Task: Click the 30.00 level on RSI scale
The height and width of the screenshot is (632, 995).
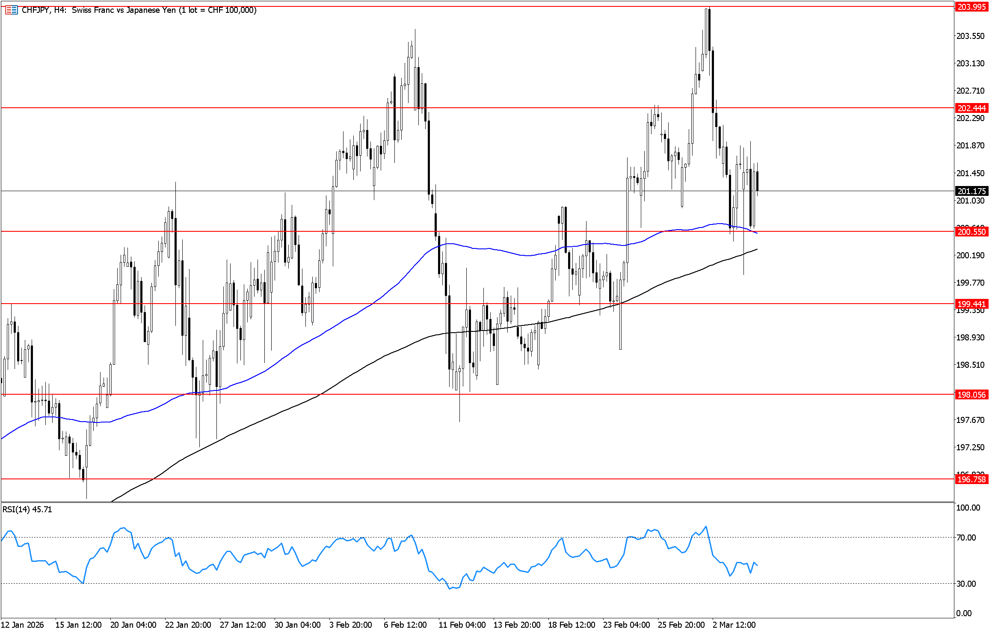Action: (966, 584)
